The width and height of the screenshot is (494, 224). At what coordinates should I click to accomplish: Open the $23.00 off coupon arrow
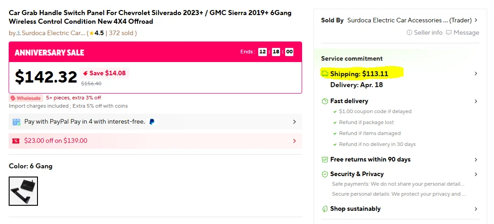294,141
